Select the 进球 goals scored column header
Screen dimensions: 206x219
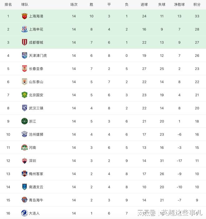(x=144, y=5)
